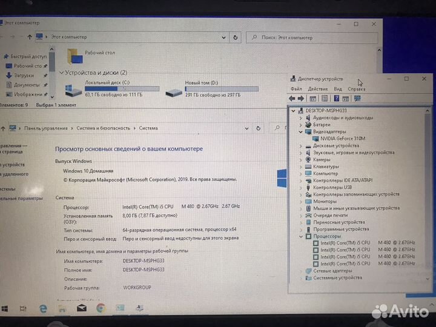The height and width of the screenshot is (327, 436).
Task: Open Быстрый доступ in Explorer sidebar
Action: pos(25,56)
